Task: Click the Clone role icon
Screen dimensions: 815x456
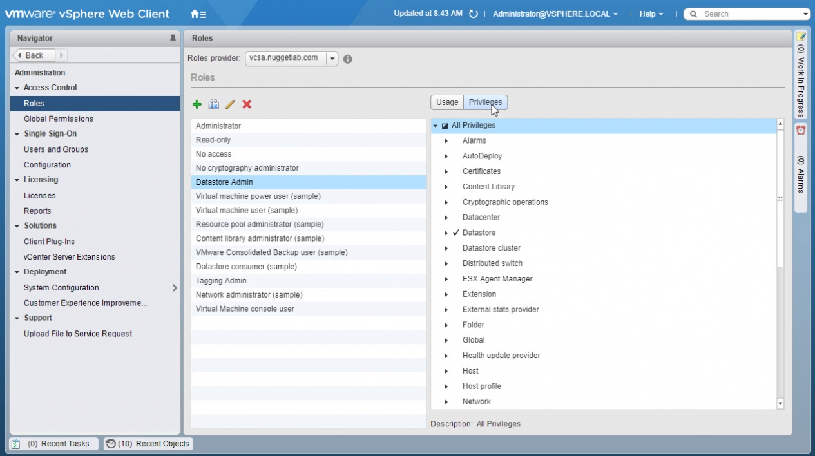Action: 214,104
